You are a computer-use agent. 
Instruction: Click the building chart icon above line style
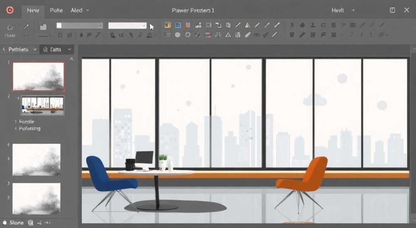[43, 27]
